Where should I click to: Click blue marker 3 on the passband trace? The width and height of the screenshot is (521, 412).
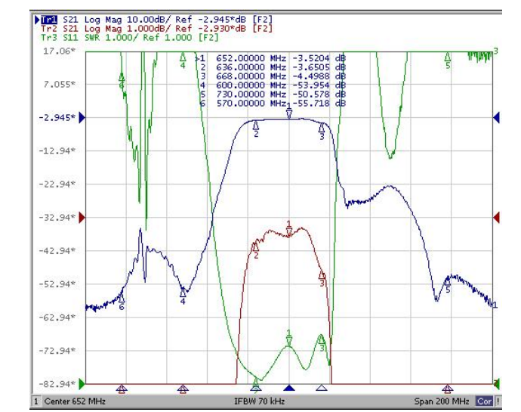[x=322, y=129]
